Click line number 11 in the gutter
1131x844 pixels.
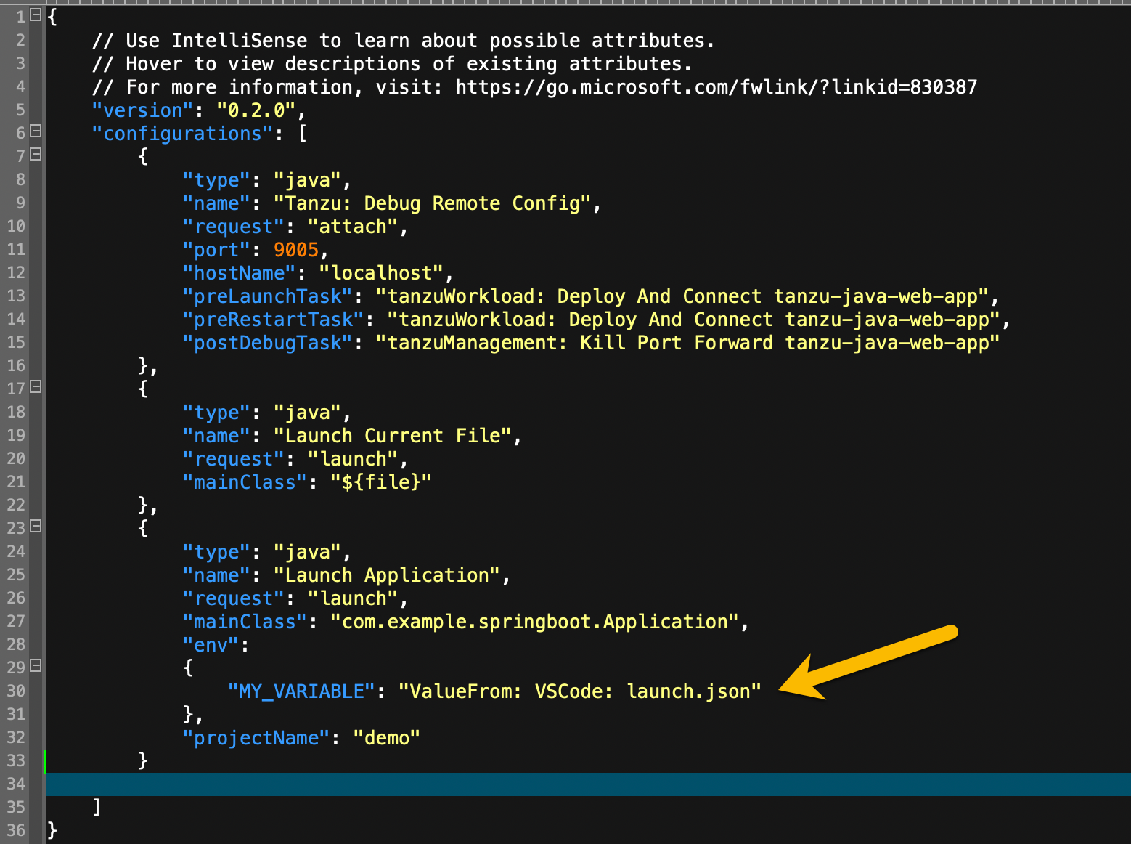pyautogui.click(x=16, y=249)
